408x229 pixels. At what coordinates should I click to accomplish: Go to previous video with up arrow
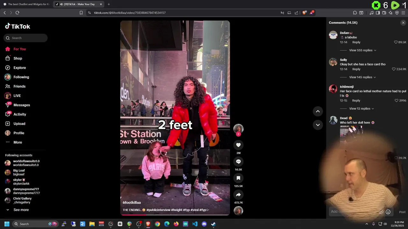coord(318,111)
